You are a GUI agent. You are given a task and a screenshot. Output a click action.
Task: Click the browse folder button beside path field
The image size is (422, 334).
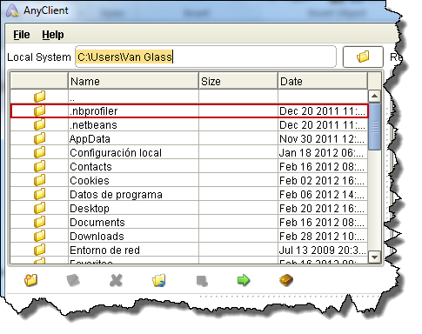[x=363, y=57]
